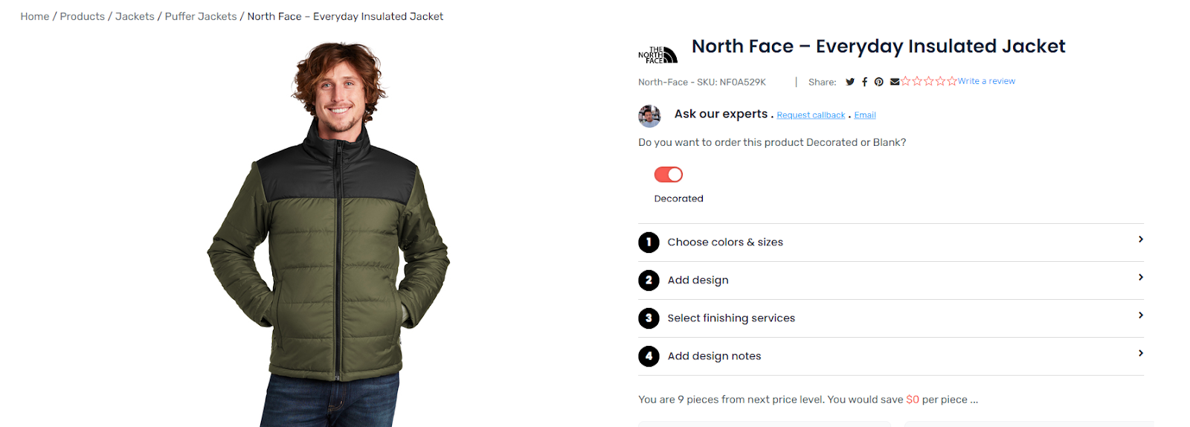Viewport: 1190px width, 427px height.
Task: Rate product with the first star
Action: click(906, 81)
